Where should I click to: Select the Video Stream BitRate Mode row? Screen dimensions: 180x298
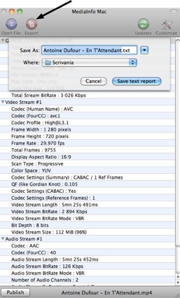point(87,218)
